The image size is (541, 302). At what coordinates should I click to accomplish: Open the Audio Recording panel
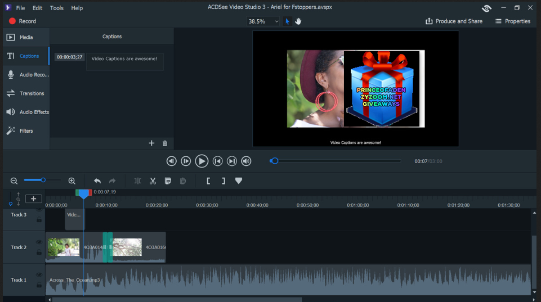click(26, 74)
